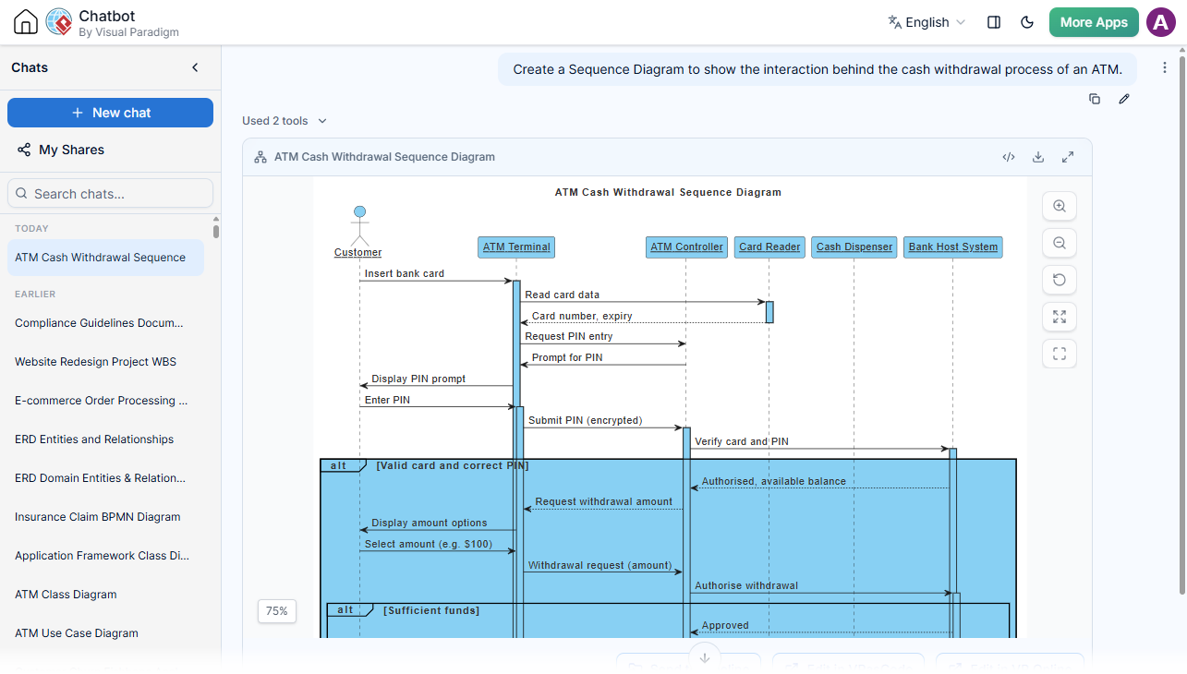Open the English language dropdown
This screenshot has height=674, width=1187.
pos(927,22)
